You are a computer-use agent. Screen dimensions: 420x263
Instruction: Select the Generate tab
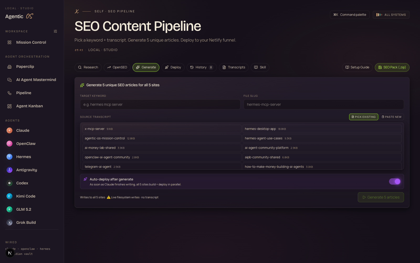(146, 67)
